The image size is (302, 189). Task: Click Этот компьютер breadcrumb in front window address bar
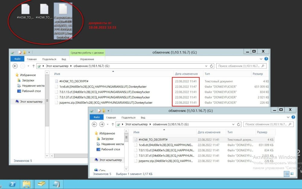click(137, 124)
